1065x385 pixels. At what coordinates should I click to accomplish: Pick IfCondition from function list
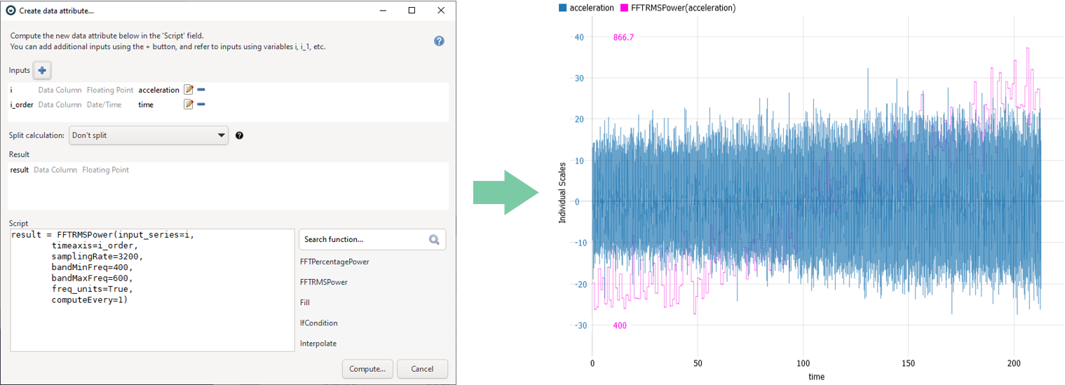319,323
